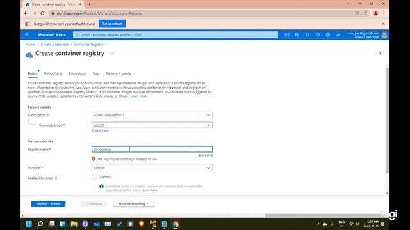
Task: Open Directories and subscriptions filter icon
Action: [x=297, y=34]
